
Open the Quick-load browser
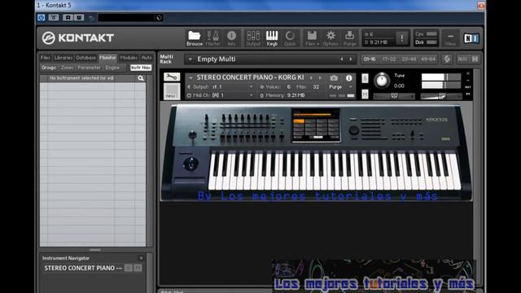tap(290, 38)
